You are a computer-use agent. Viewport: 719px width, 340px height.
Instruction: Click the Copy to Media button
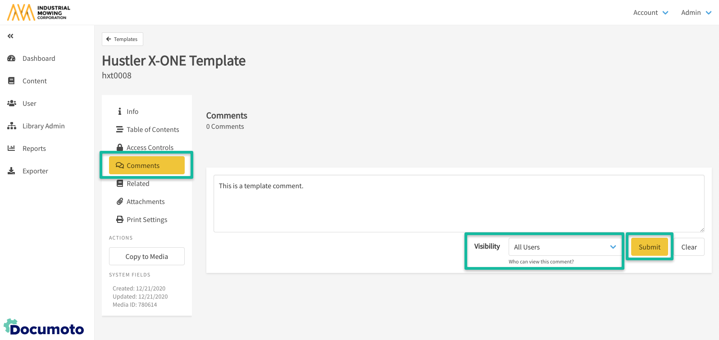[146, 256]
